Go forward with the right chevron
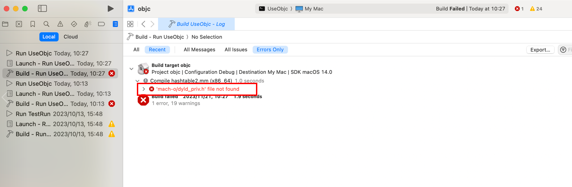The width and height of the screenshot is (572, 187). pyautogui.click(x=153, y=24)
